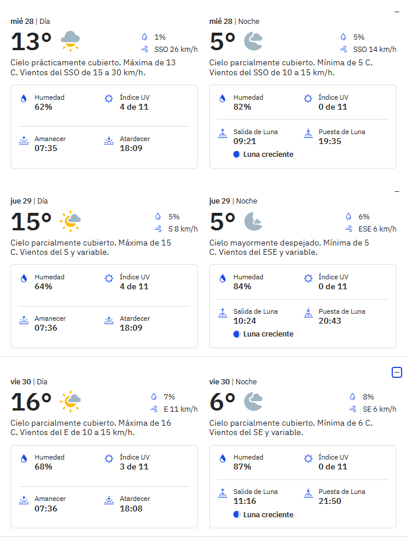The image size is (408, 540).
Task: Click the vie 30 night moon cloud icon
Action: (x=254, y=401)
